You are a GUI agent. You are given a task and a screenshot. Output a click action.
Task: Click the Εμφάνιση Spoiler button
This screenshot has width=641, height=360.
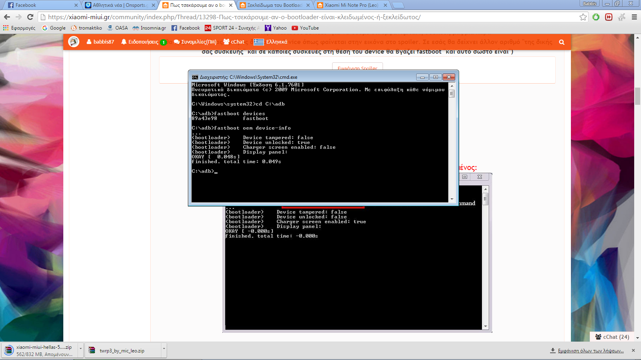[x=357, y=67]
